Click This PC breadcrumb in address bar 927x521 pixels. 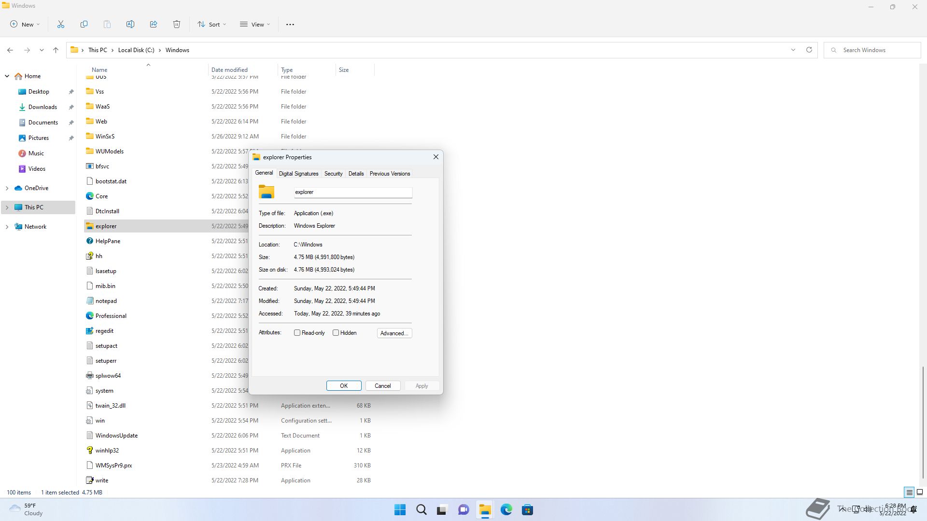pyautogui.click(x=98, y=50)
